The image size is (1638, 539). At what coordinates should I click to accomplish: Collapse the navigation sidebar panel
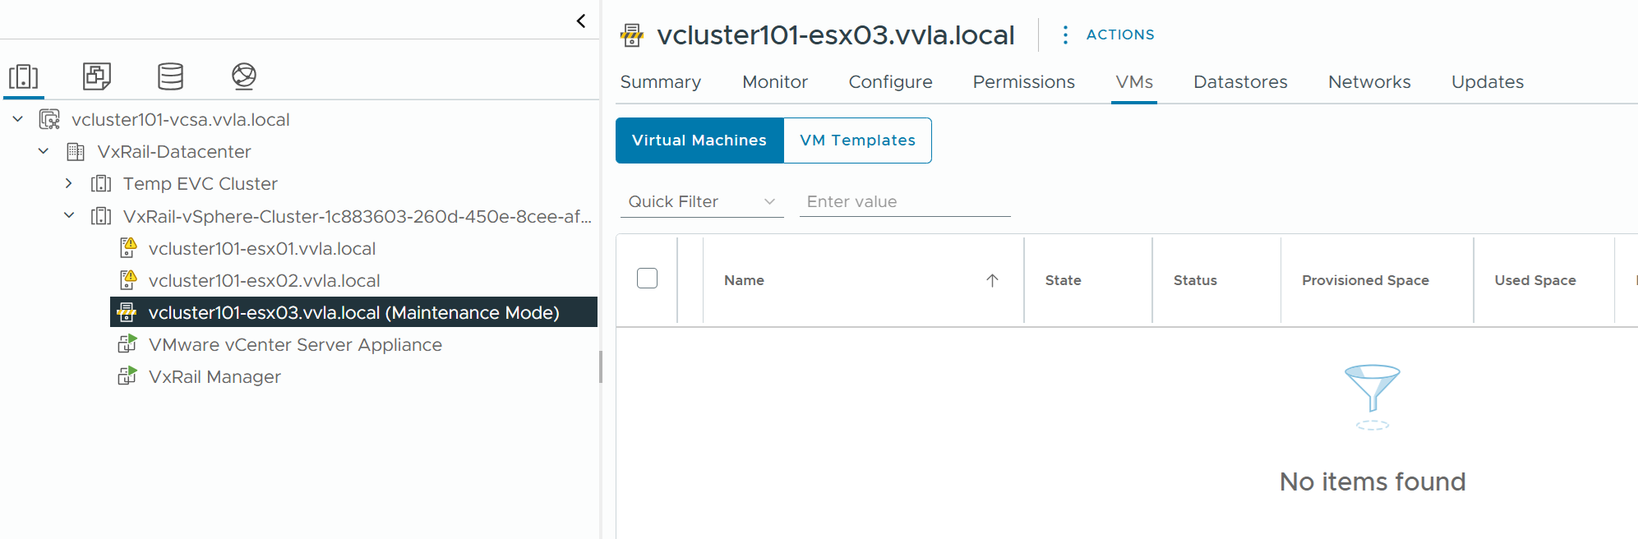pos(581,21)
